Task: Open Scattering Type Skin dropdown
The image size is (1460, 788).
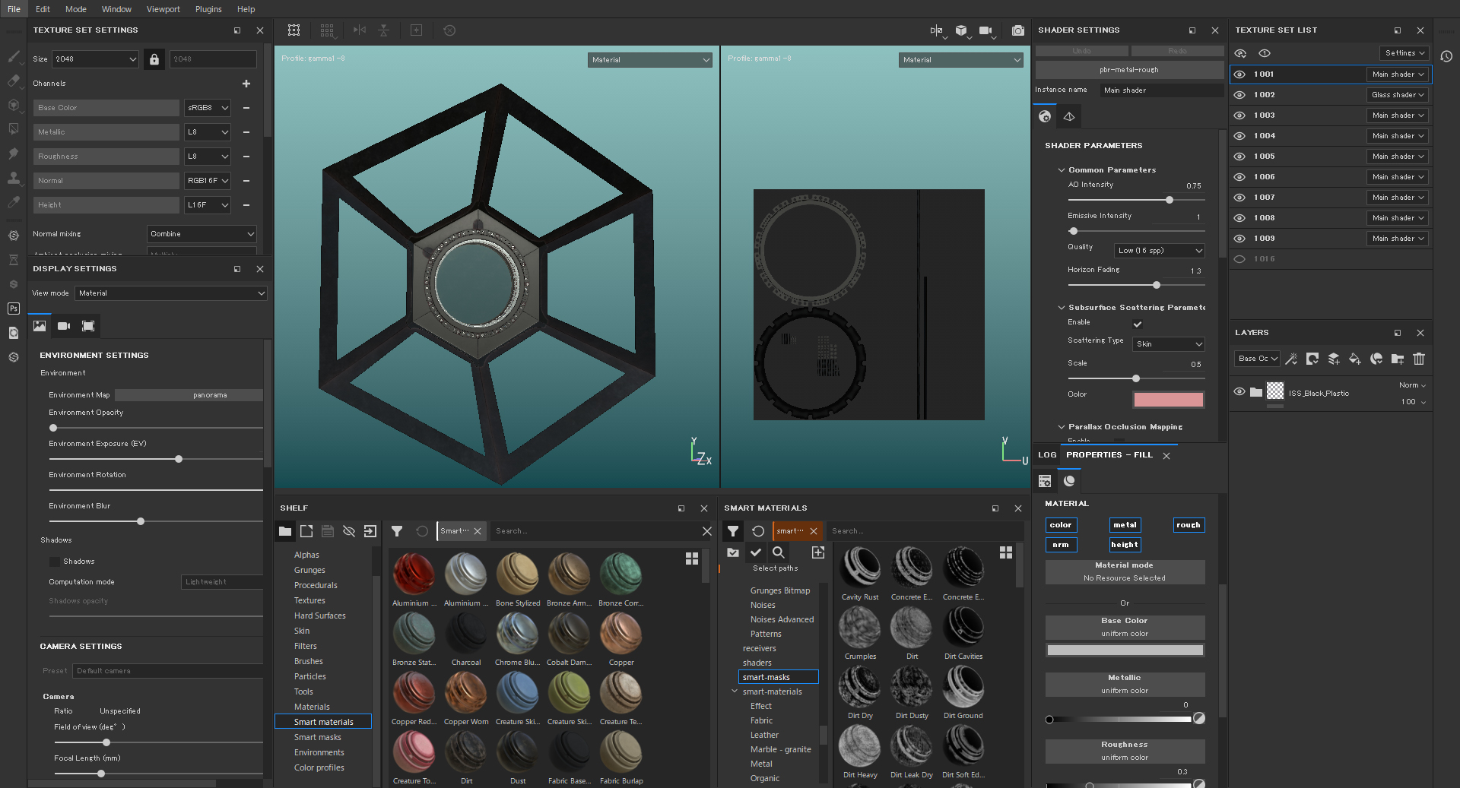Action: 1169,344
